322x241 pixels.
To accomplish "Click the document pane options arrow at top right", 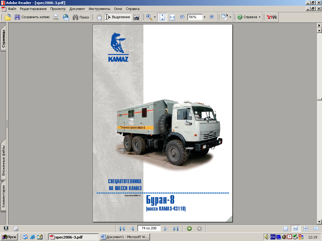I will tap(319, 25).
